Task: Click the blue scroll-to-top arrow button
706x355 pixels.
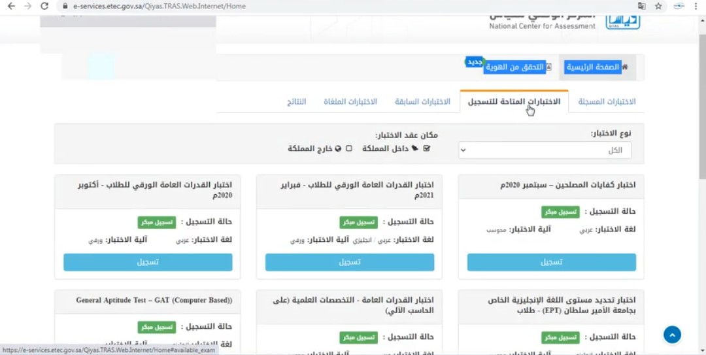Action: point(672,335)
